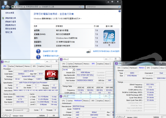Open the Processor #1 selection dropdown
This screenshot has height=118, width=166.
coord(28,110)
